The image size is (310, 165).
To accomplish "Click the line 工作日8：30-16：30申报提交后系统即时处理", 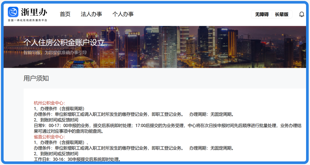I will coord(77,159).
